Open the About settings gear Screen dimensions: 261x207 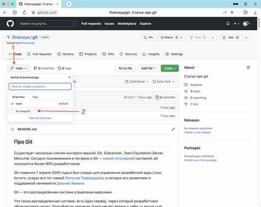point(248,67)
